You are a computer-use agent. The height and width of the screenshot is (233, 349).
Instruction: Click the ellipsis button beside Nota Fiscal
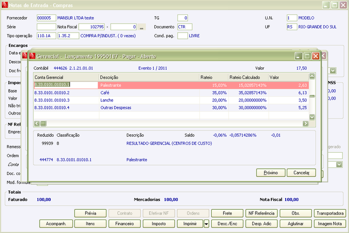click(x=141, y=27)
